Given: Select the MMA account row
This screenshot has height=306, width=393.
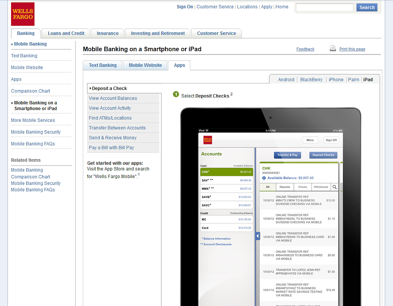Looking at the screenshot, I should coord(226,189).
